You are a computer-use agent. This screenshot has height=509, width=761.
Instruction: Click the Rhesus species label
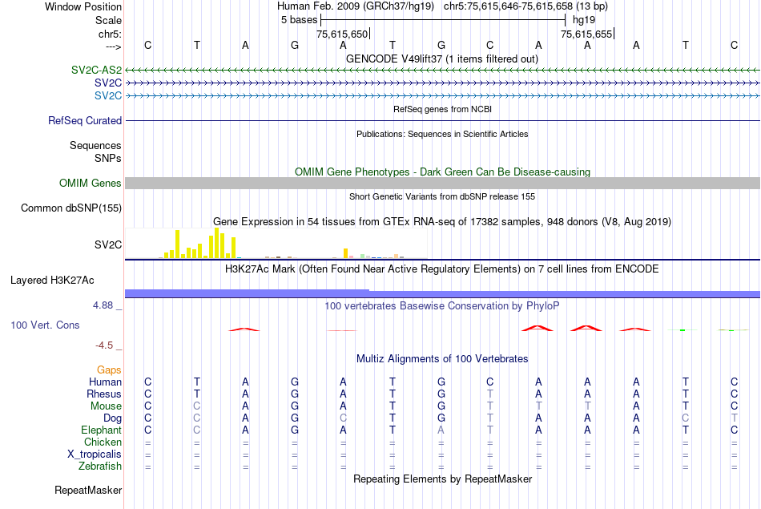tap(104, 394)
